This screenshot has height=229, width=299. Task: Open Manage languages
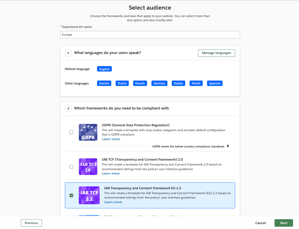click(x=216, y=53)
